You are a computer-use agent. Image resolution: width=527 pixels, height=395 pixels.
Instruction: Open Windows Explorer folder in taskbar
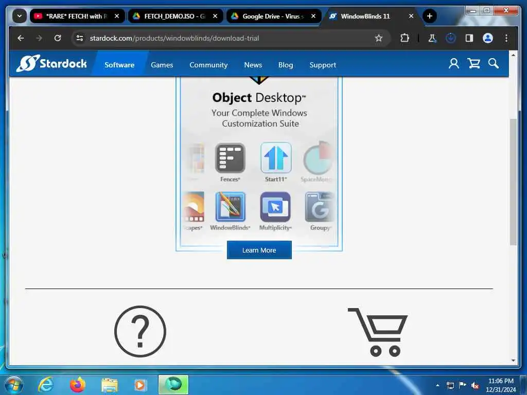point(109,385)
